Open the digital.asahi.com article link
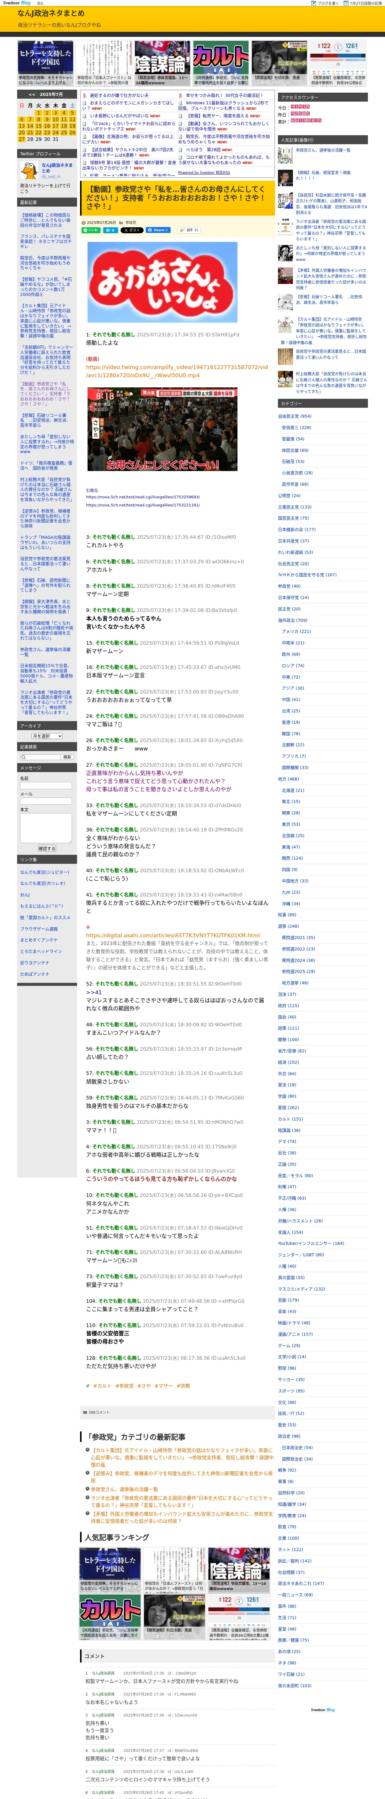 173,935
